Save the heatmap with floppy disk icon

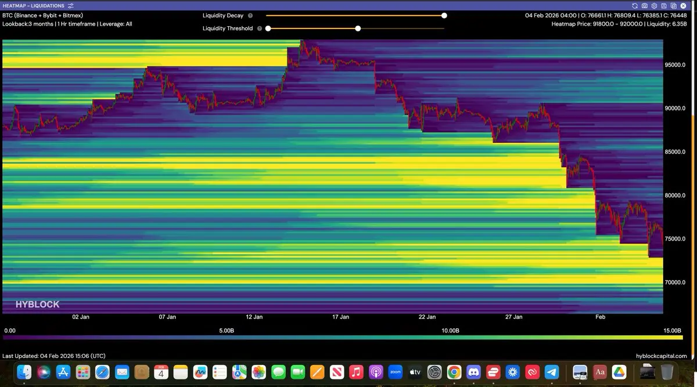(664, 5)
